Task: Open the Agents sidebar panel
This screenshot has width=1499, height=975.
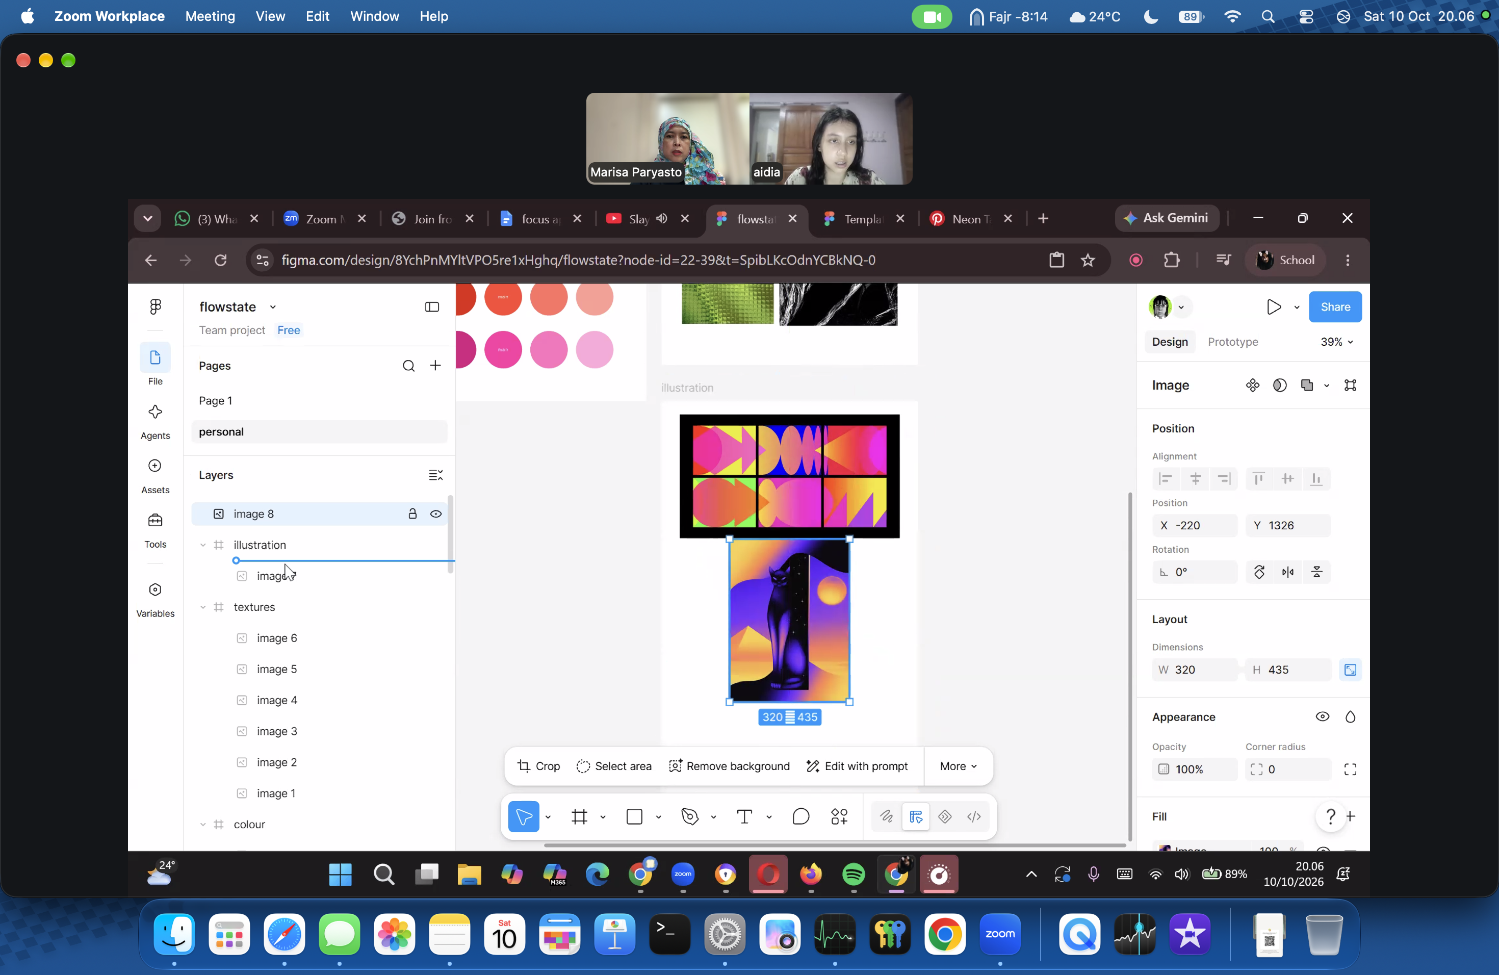Action: (x=155, y=421)
